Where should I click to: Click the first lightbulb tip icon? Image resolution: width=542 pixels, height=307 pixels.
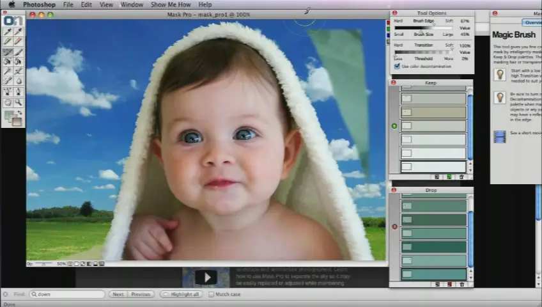[500, 74]
